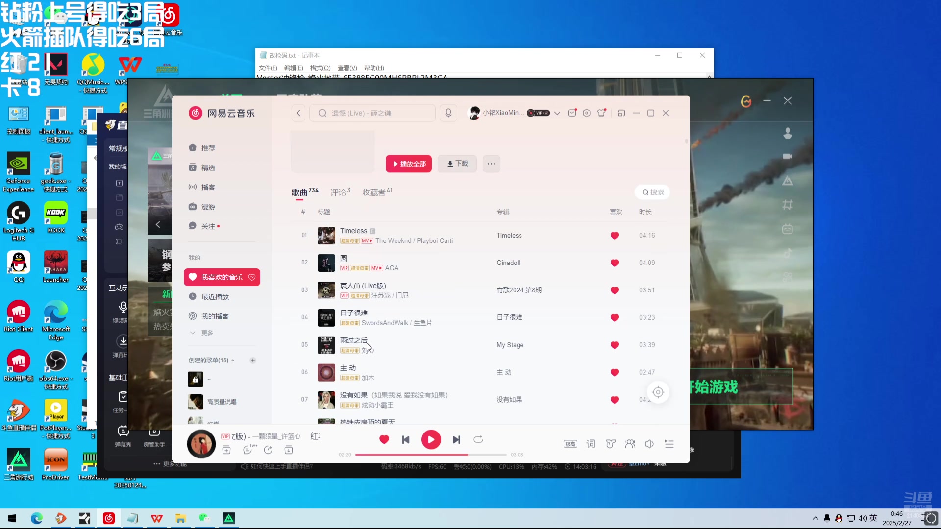The width and height of the screenshot is (941, 529).
Task: Select 我喜欢的音乐 in sidebar
Action: pyautogui.click(x=222, y=277)
